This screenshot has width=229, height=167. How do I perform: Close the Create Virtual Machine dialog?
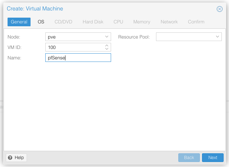(x=219, y=9)
